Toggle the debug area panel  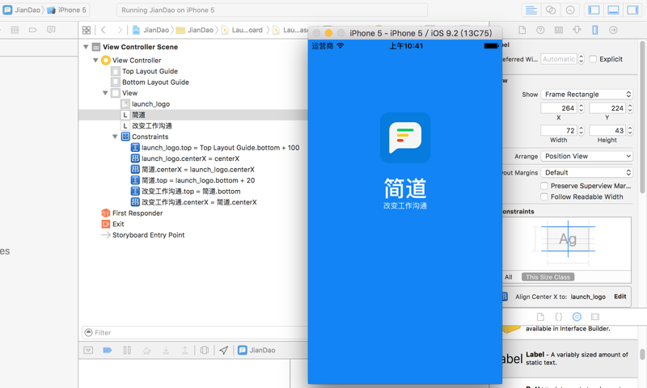[613, 10]
